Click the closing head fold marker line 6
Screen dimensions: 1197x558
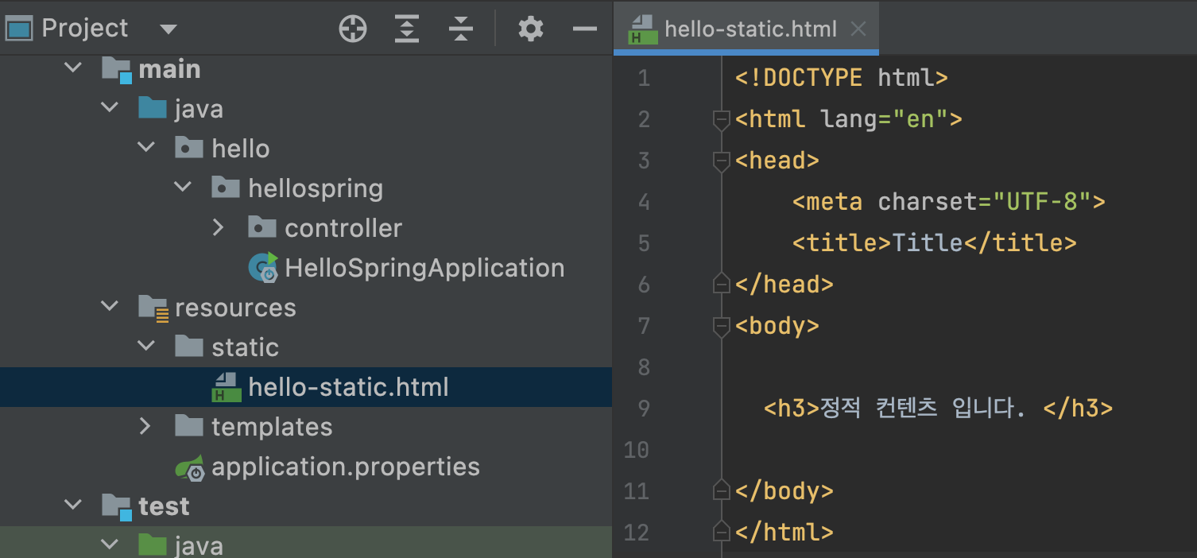point(721,284)
